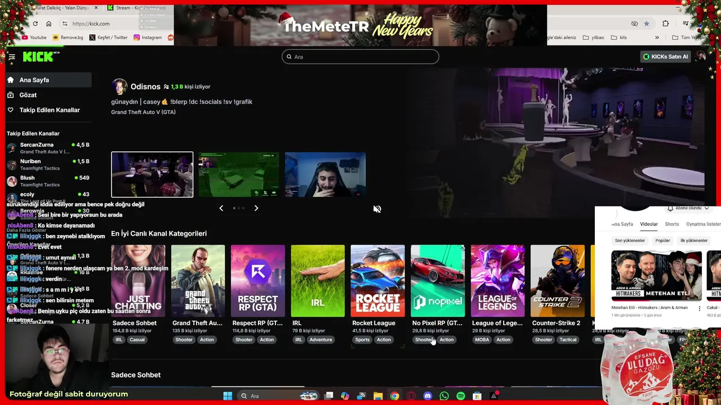The width and height of the screenshot is (721, 405).
Task: Open the kits bookmarks folder
Action: pos(619,38)
